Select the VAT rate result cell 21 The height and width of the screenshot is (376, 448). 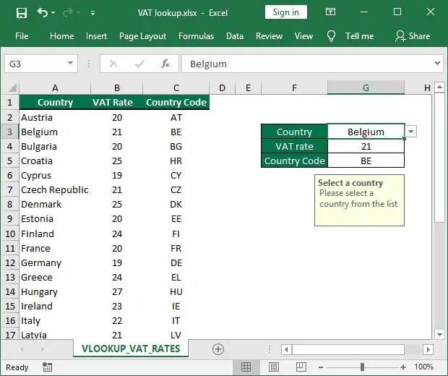click(366, 146)
